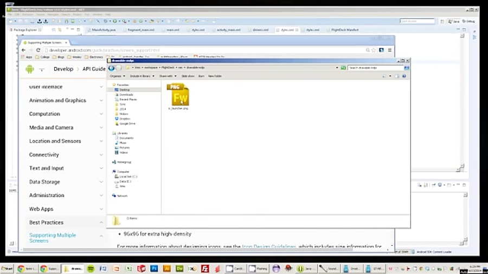The image size is (488, 274).
Task: Click Eclipse Quick Access field
Action: (417, 21)
